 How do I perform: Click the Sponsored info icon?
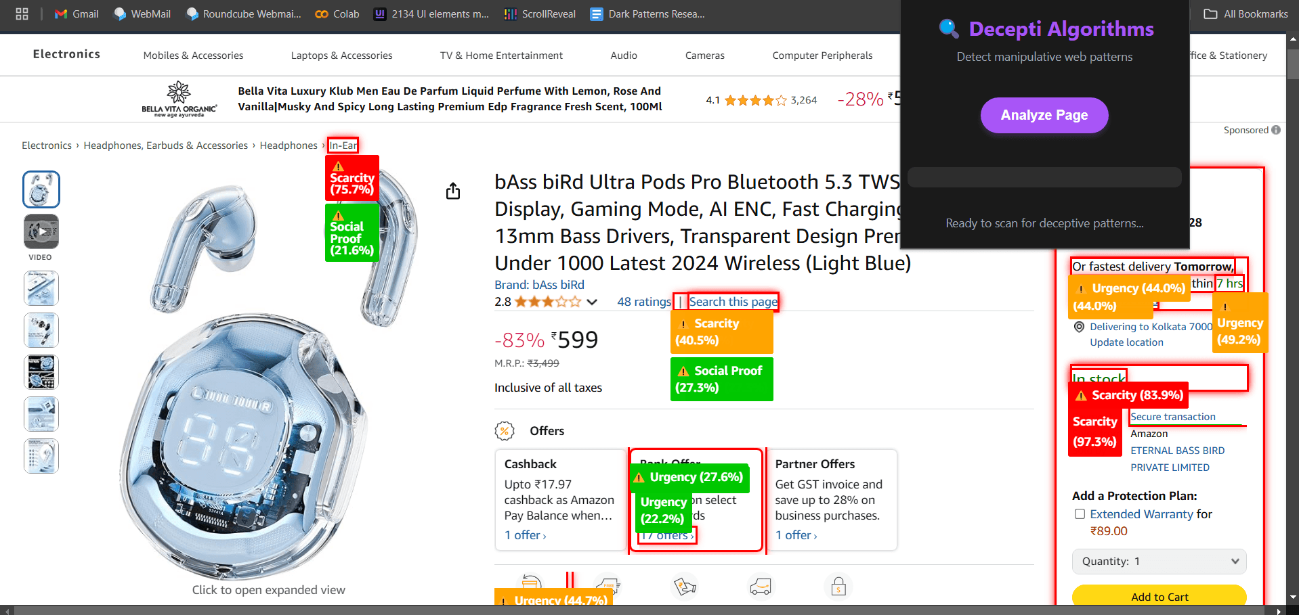pyautogui.click(x=1276, y=130)
